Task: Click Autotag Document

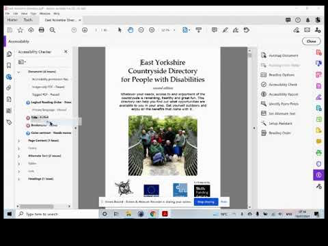Action: click(279, 55)
